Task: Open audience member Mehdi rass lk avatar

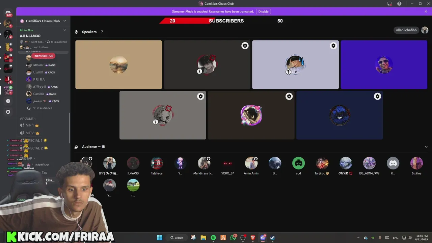Action: pos(204,163)
